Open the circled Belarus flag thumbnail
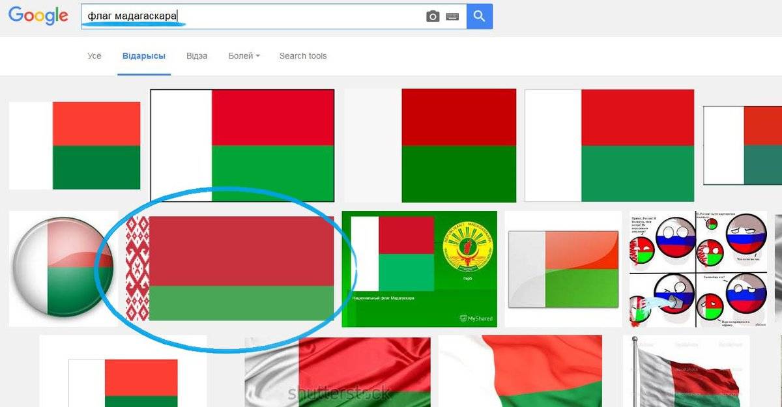782x407 pixels. (230, 268)
